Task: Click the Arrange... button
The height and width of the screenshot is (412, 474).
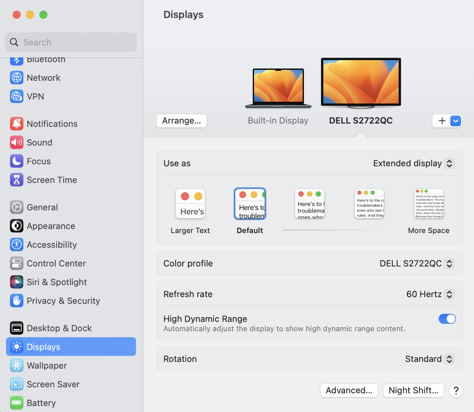Action: click(182, 121)
